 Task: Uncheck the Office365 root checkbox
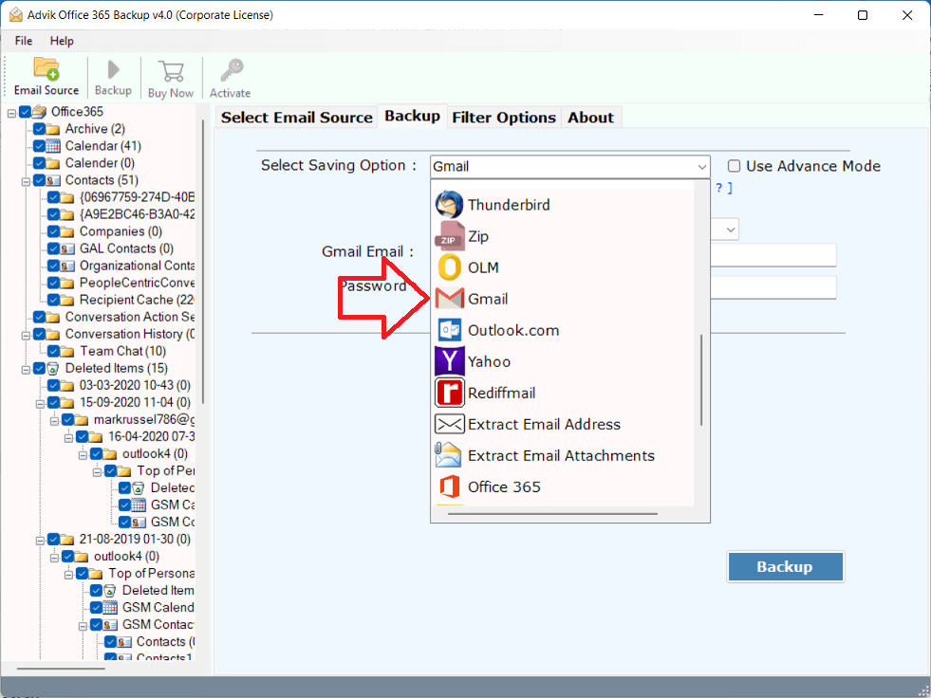click(25, 112)
